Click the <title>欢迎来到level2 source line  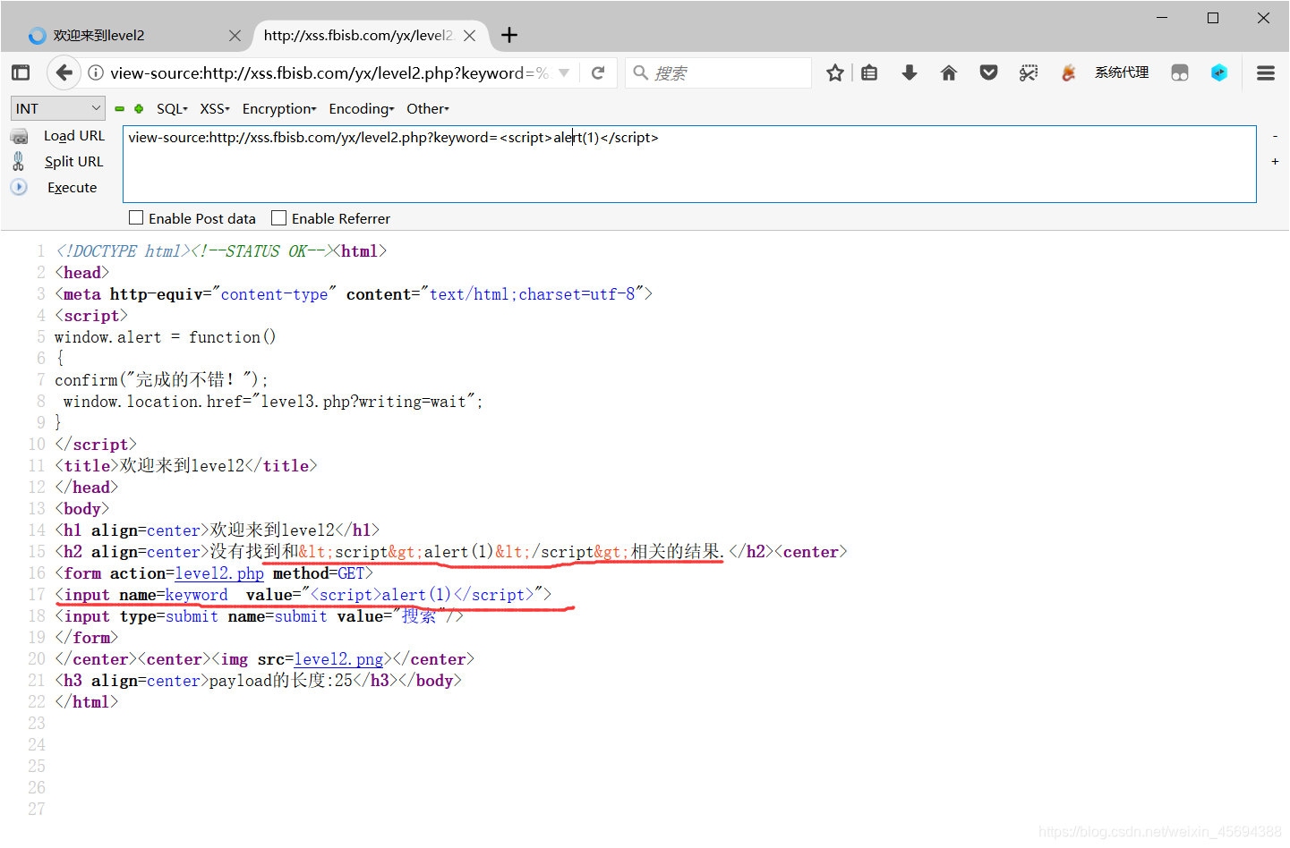pos(186,466)
